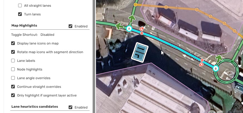Enable the Lane labels checkbox

pos(13,61)
